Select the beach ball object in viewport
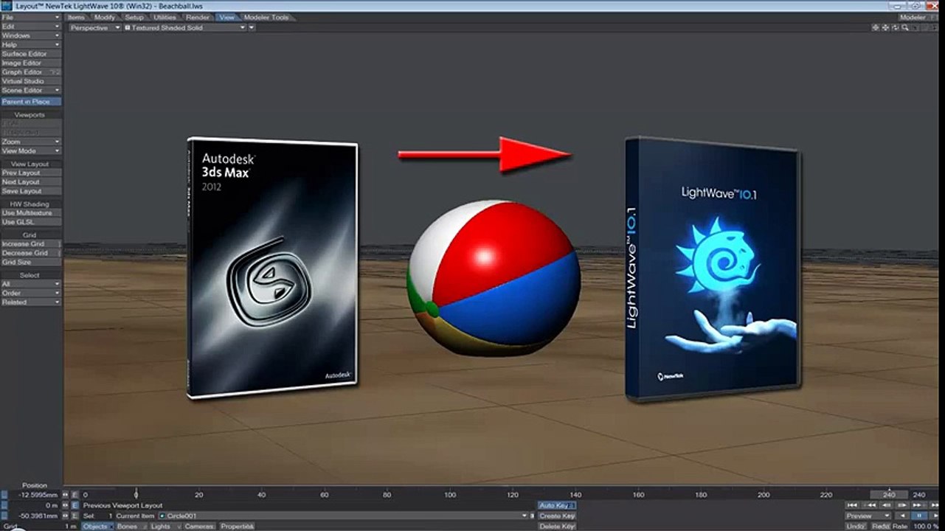The height and width of the screenshot is (531, 945). [x=493, y=277]
